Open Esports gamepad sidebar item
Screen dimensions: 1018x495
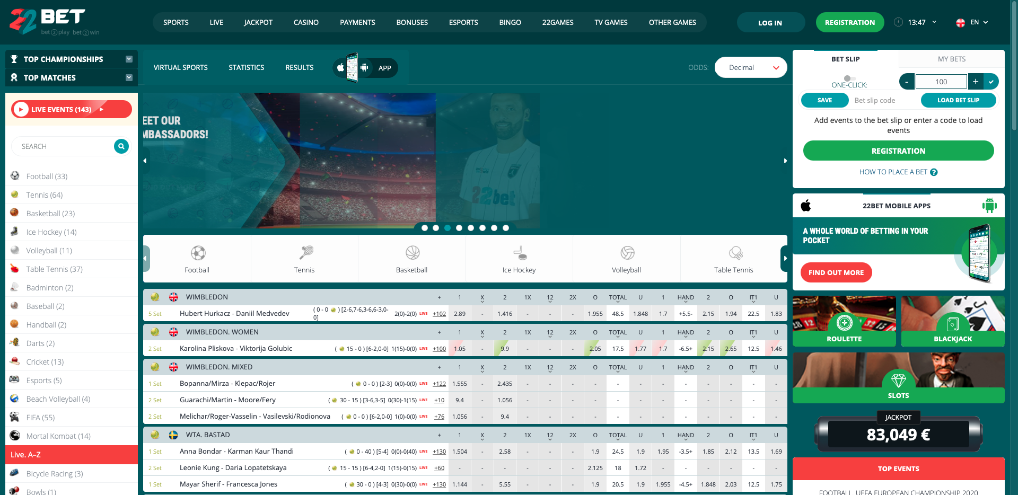71,381
